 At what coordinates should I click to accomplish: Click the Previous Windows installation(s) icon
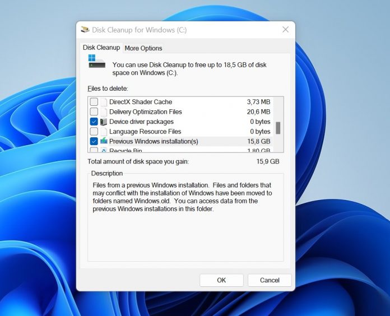point(104,141)
